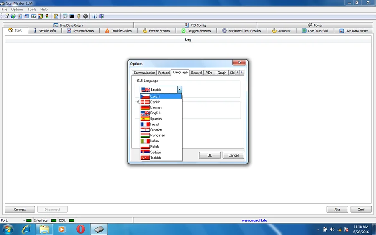Choose Polish from language list
Image resolution: width=376 pixels, height=235 pixels.
[x=161, y=147]
